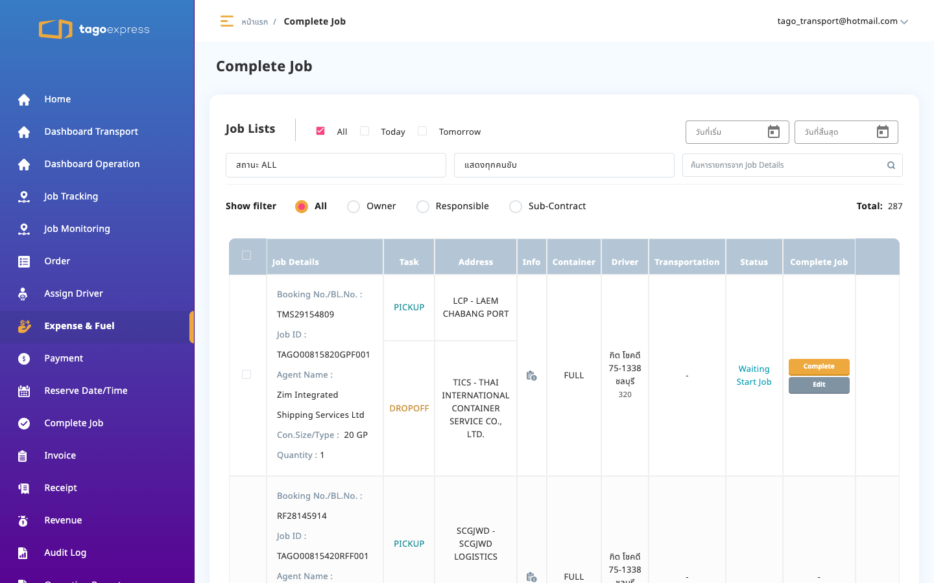Click Job ID TAGO00815820GPF001

tap(323, 355)
